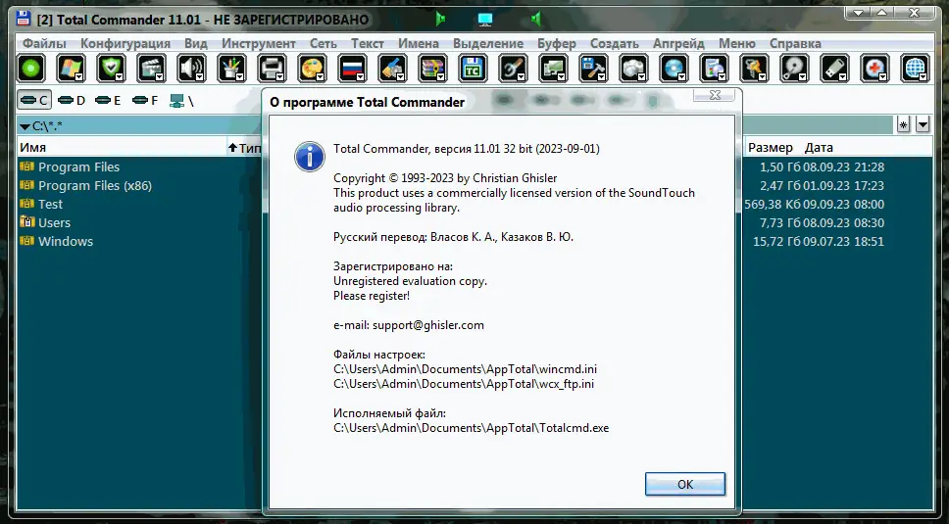Click the Russian flag language toolbar icon
Image resolution: width=949 pixels, height=524 pixels.
(x=352, y=69)
